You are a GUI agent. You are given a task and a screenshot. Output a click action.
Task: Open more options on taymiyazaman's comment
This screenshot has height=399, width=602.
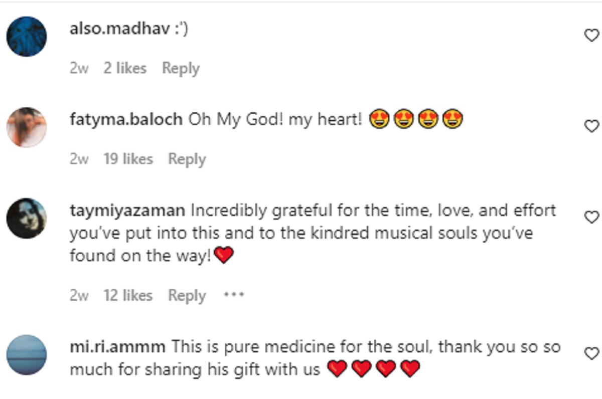[x=234, y=295]
